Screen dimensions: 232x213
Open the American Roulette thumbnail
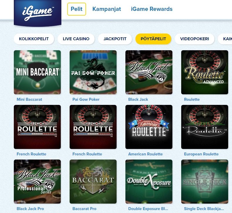(149, 127)
